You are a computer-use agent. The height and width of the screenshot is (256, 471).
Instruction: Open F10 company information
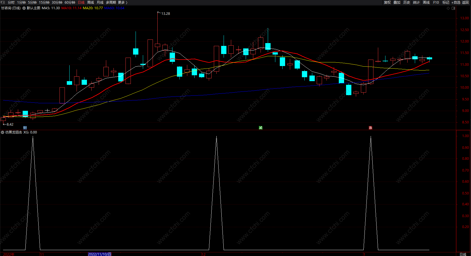436,2
